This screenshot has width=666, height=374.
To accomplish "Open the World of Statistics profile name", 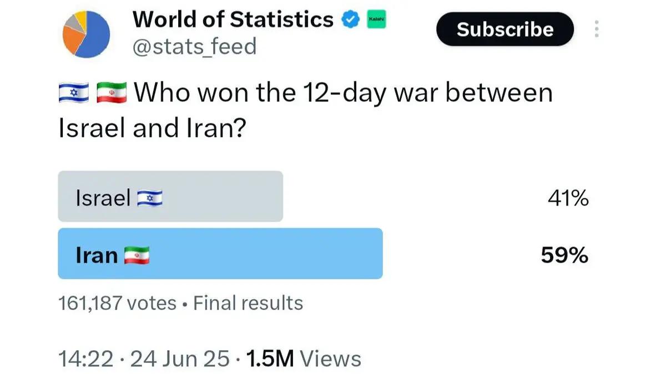I will [233, 20].
